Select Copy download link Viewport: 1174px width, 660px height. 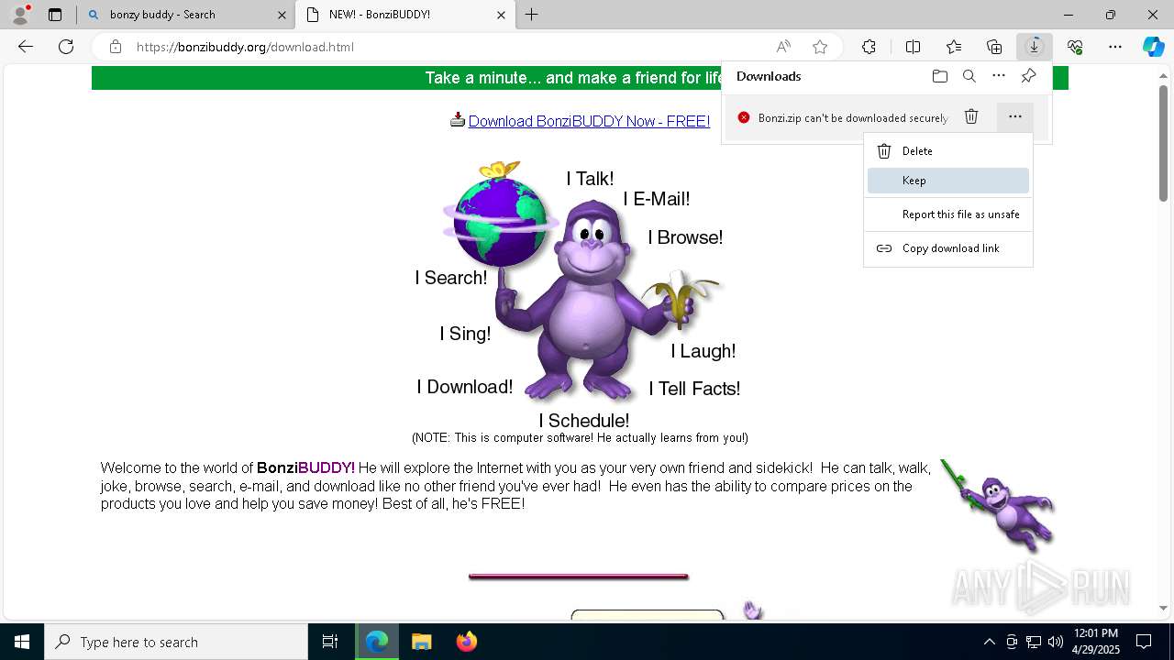pos(948,248)
